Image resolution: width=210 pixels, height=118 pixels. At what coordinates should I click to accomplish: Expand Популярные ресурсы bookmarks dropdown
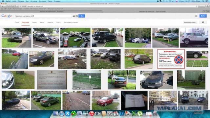[55, 9]
